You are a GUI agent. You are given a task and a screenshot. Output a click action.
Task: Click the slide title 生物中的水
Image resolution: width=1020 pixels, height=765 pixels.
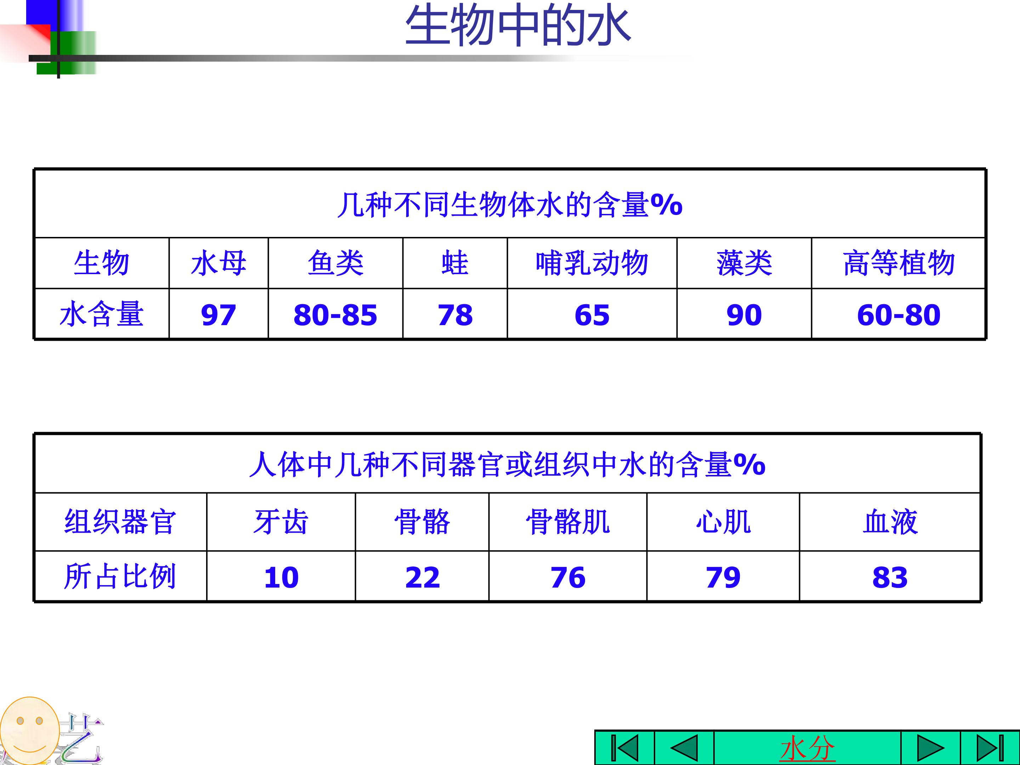(517, 25)
